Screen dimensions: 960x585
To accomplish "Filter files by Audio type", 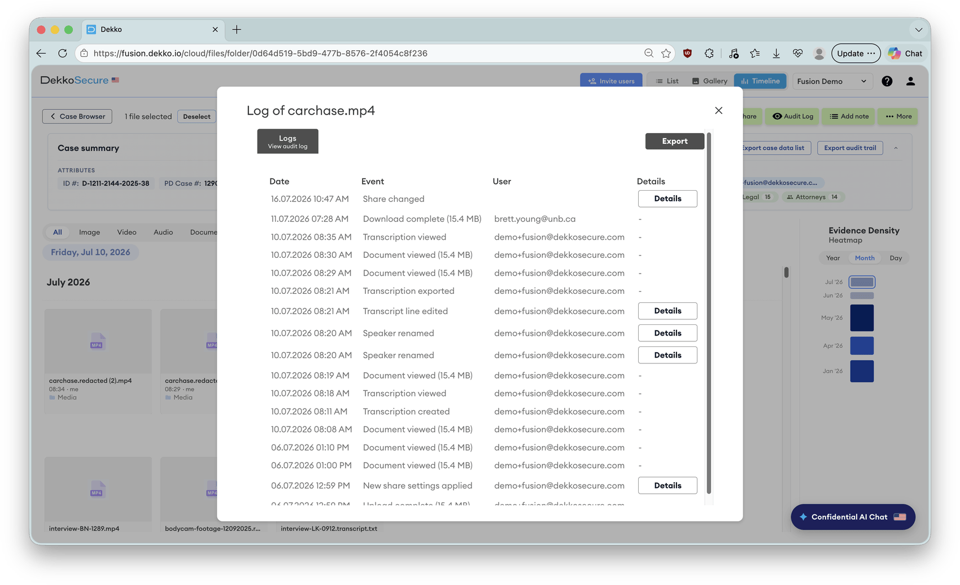I will pos(163,232).
